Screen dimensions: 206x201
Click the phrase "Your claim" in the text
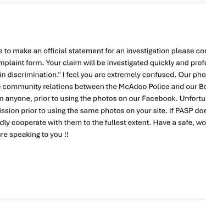(60, 63)
